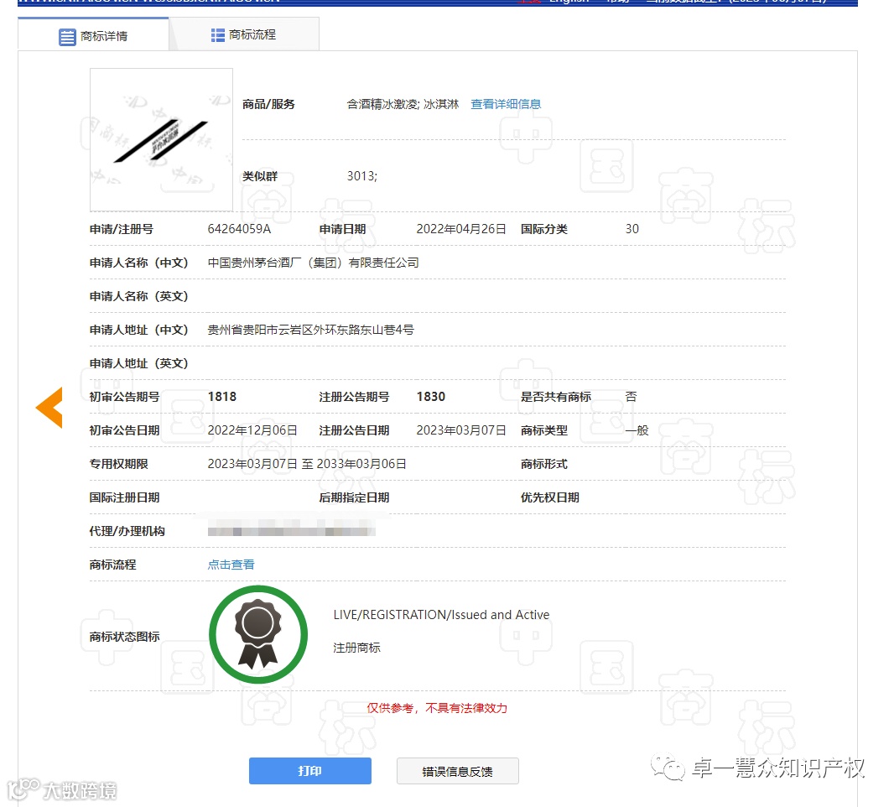Select registration announcement date 2023年03月07日
Viewport: 894px width, 807px height.
tap(461, 430)
